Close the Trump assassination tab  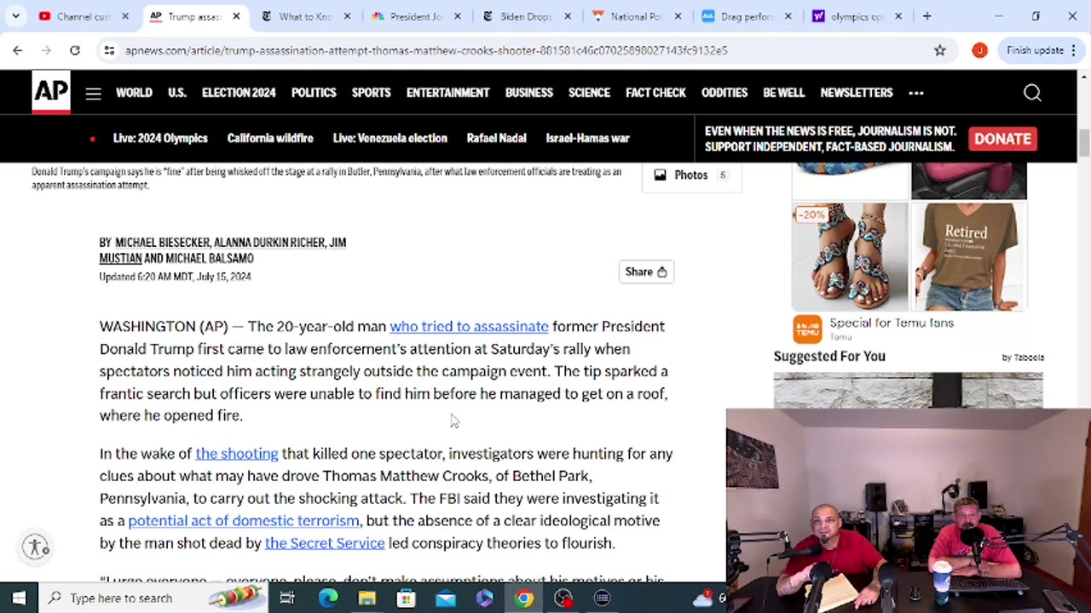pos(236,16)
